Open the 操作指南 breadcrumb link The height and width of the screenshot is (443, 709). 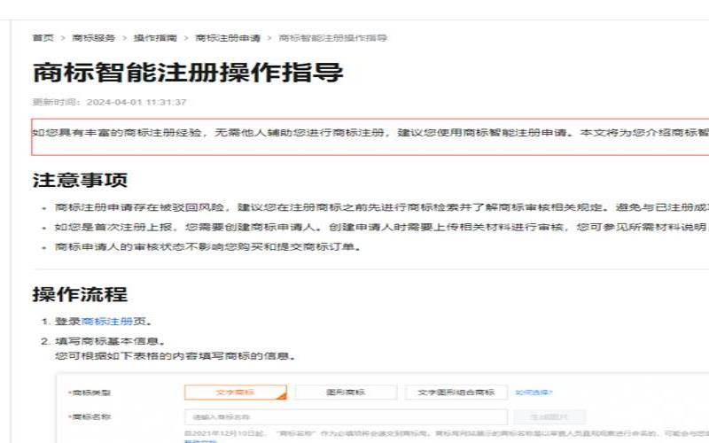(x=155, y=38)
